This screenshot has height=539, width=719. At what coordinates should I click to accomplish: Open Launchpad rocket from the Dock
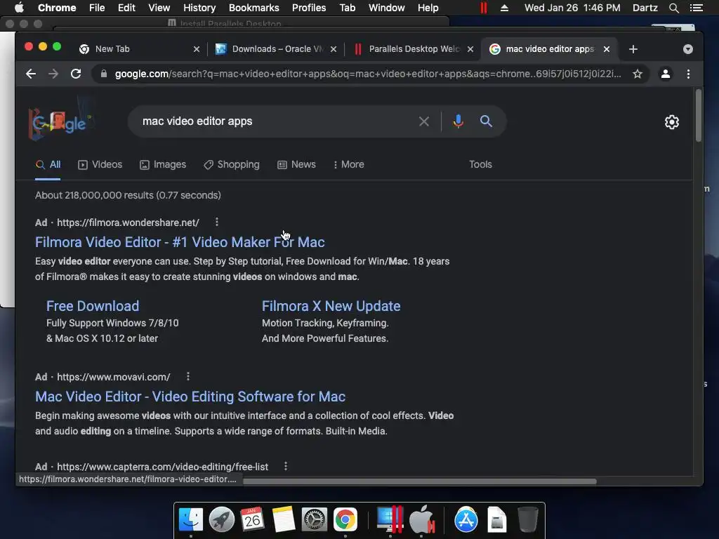click(221, 519)
